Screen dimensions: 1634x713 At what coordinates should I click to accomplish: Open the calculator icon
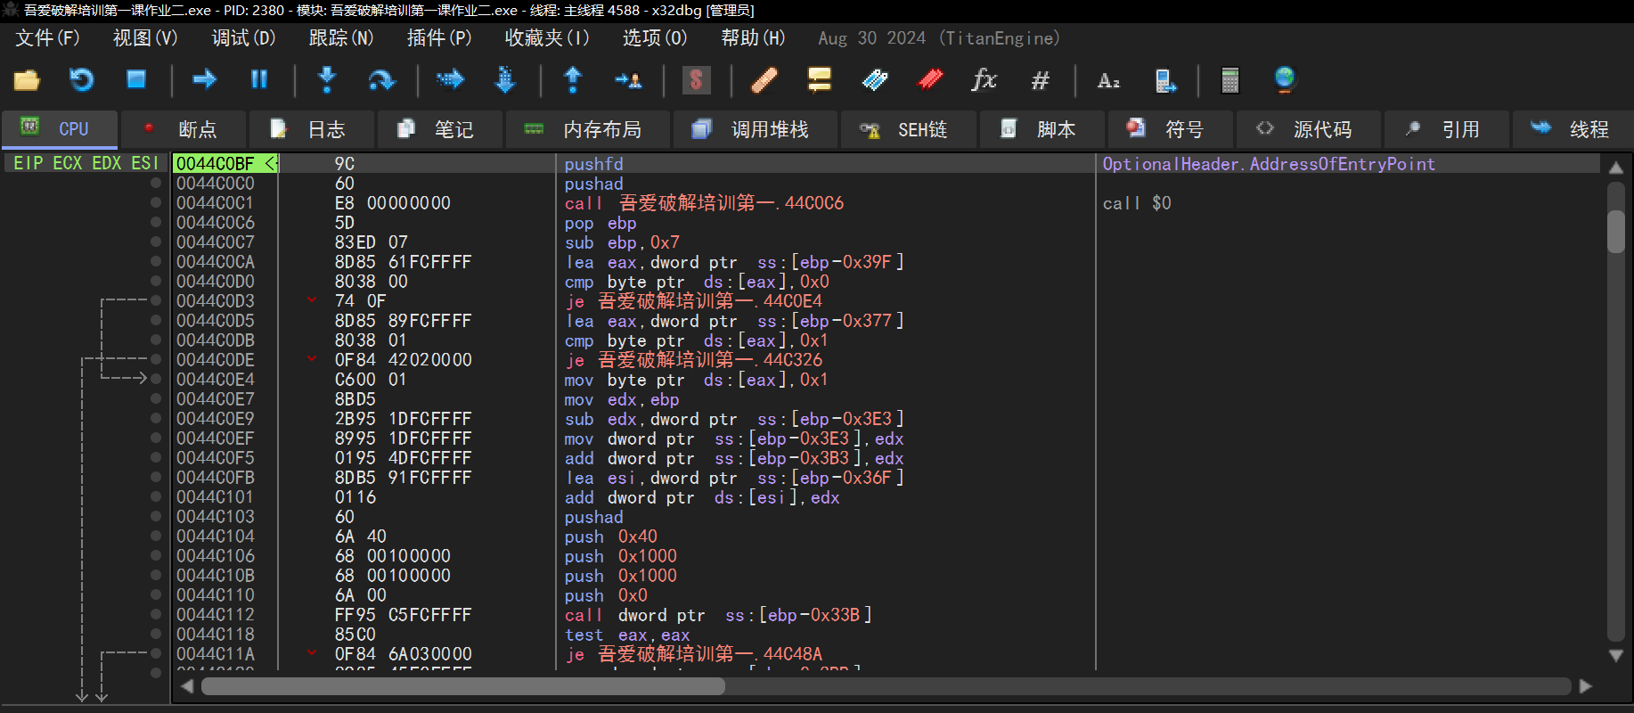[1230, 80]
